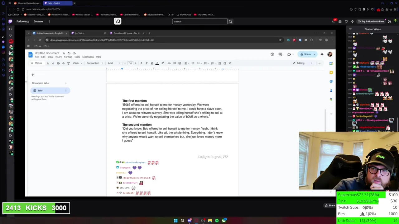The width and height of the screenshot is (399, 224).
Task: Open Docs Format menu
Action: (x=68, y=57)
